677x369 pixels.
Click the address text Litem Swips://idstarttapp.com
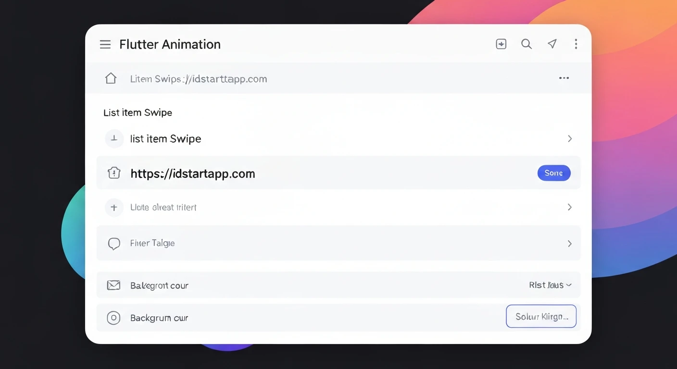tap(199, 79)
